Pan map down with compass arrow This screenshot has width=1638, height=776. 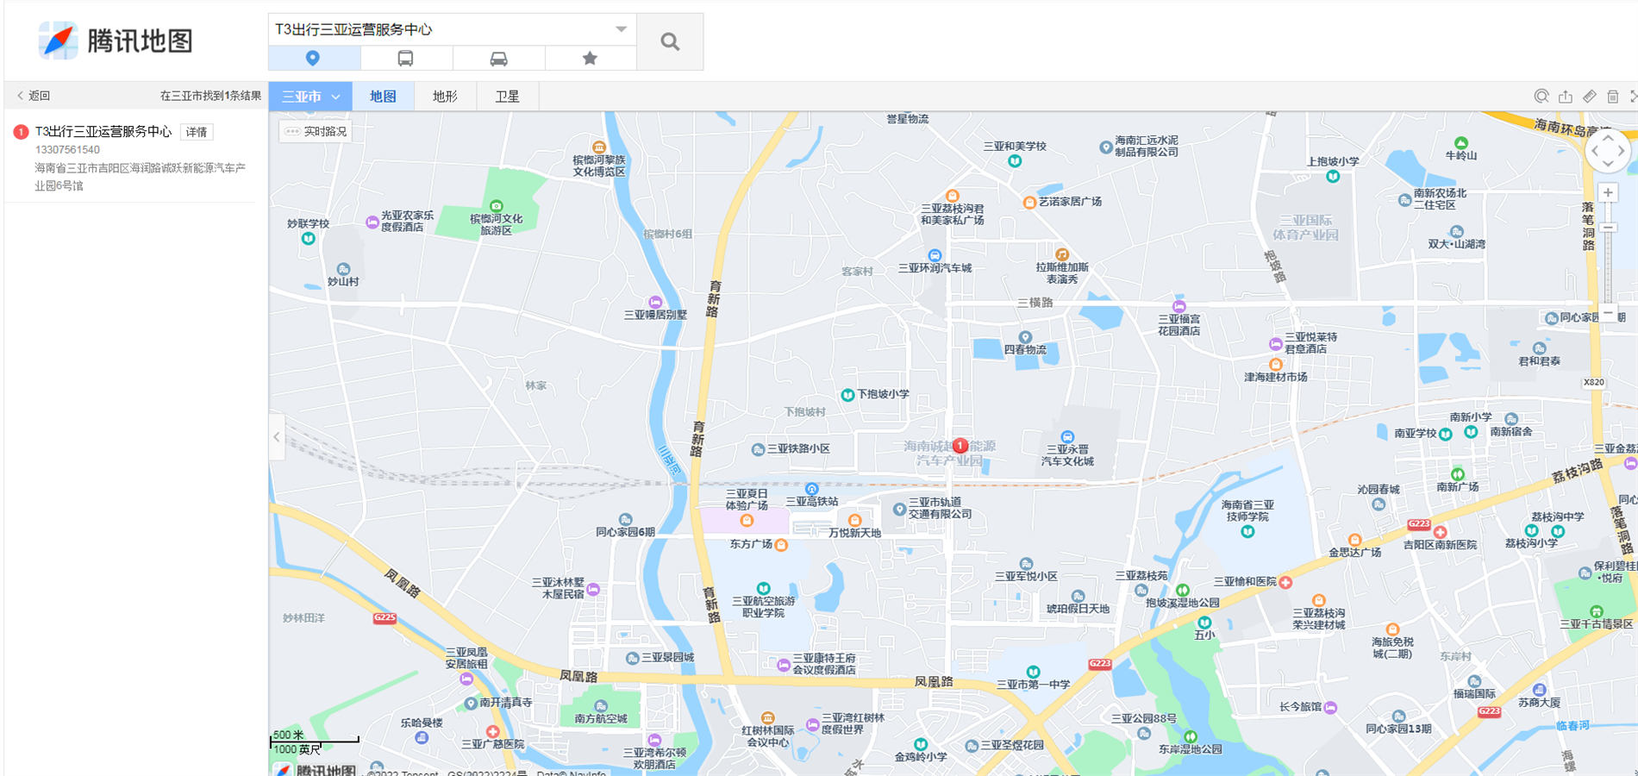pos(1608,165)
